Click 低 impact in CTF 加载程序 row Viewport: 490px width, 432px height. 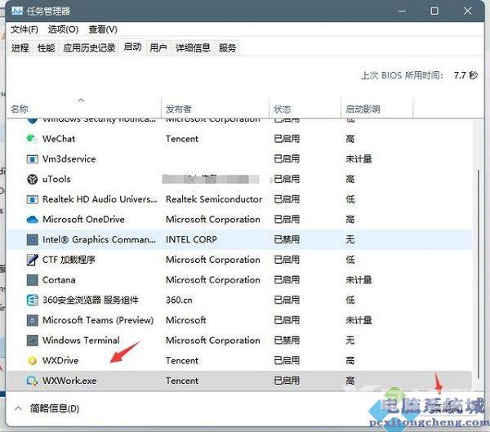(350, 260)
